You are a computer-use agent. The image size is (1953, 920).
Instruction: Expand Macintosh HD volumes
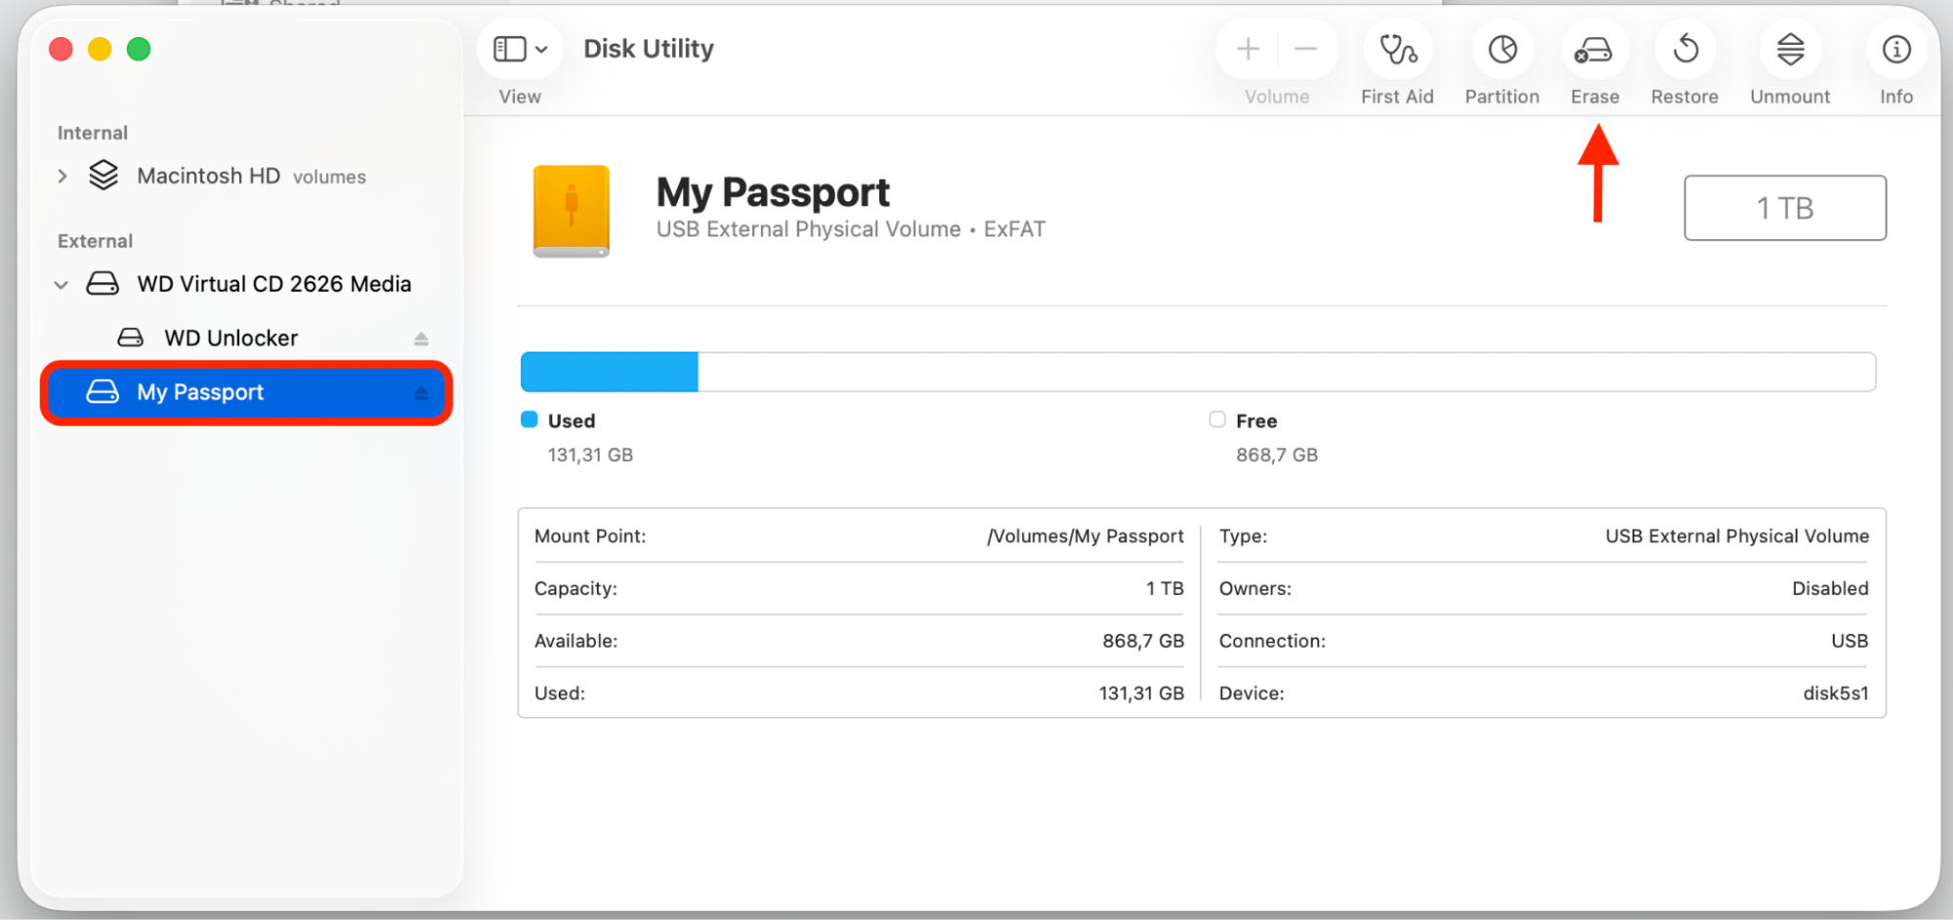63,177
